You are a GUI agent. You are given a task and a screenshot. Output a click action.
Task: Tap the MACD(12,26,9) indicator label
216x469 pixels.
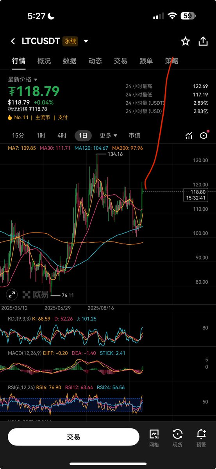[25, 353]
